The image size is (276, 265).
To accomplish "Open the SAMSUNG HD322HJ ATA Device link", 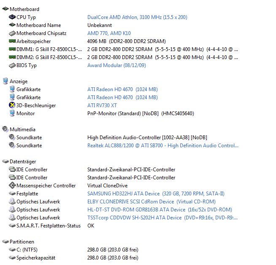I will (x=156, y=194).
